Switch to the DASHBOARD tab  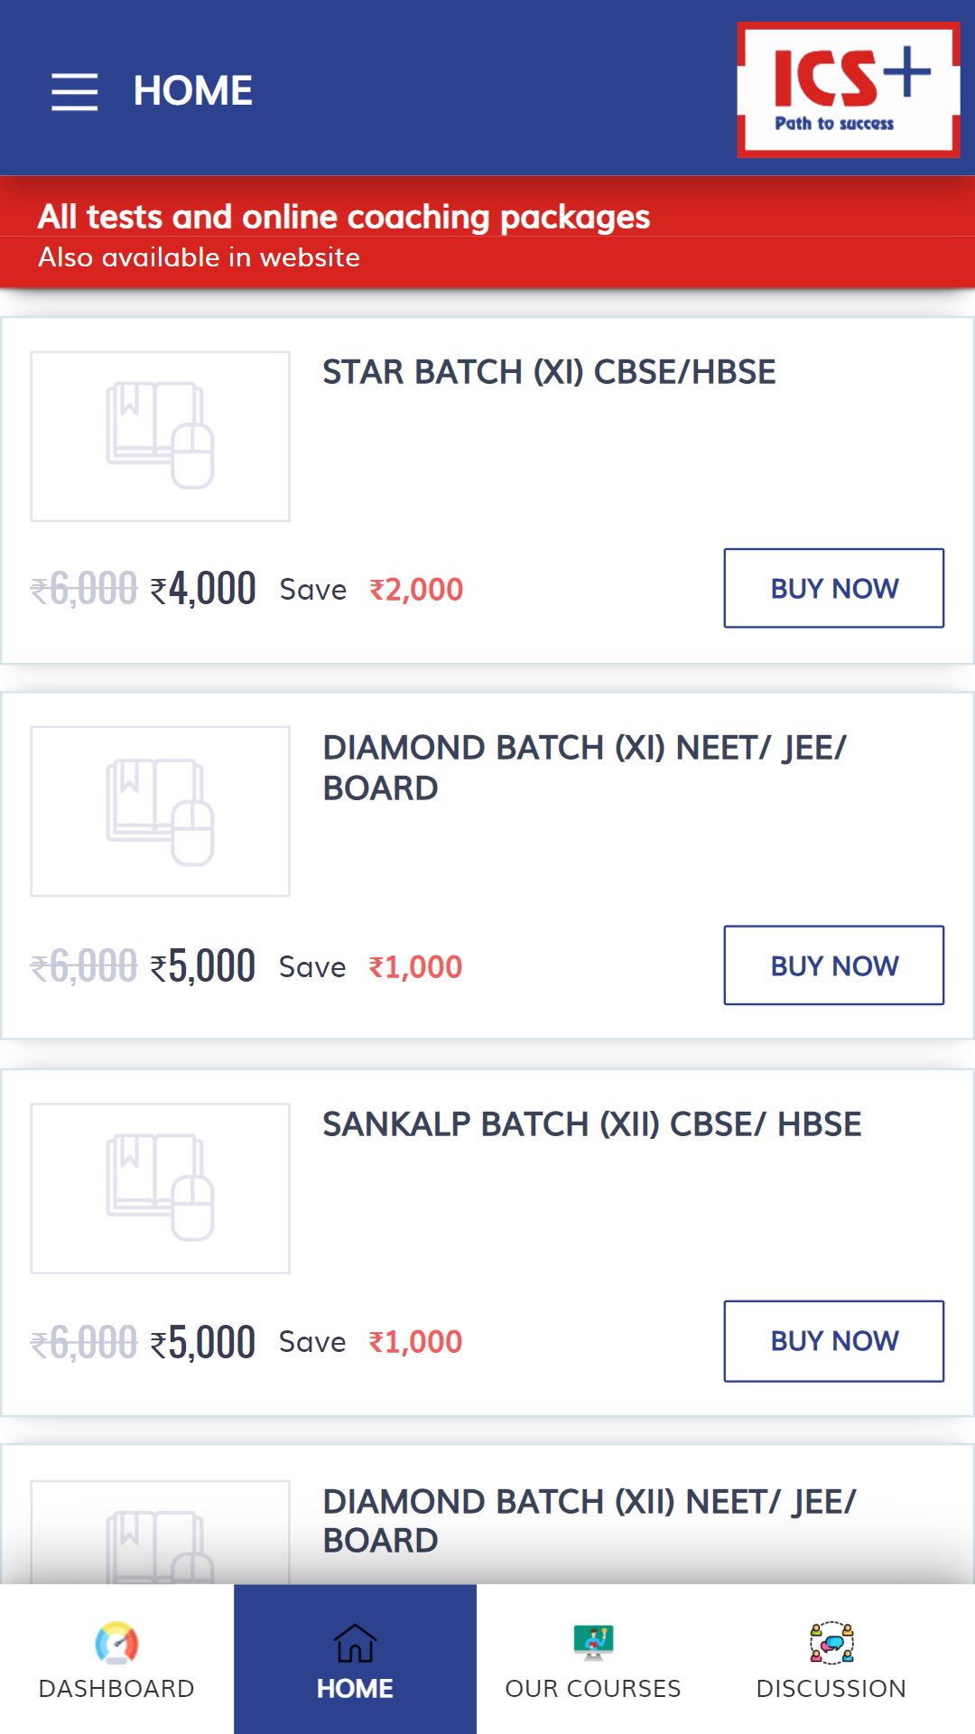pyautogui.click(x=116, y=1659)
